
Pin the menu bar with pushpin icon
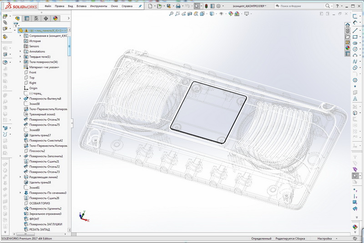[x=140, y=6]
